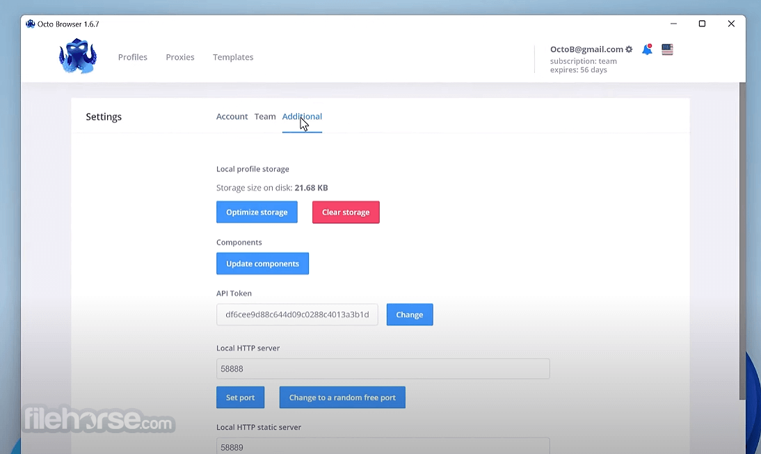761x454 pixels.
Task: Click the red Clear storage button
Action: pyautogui.click(x=346, y=212)
